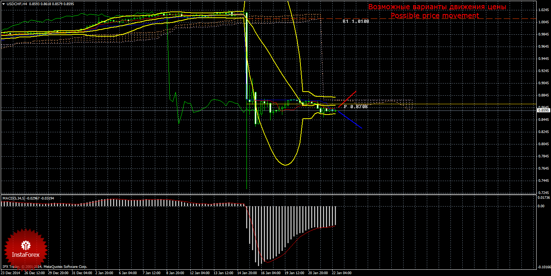Image resolution: width=551 pixels, height=276 pixels.
Task: Click the P 0.8708 pivot label
Action: [x=356, y=106]
